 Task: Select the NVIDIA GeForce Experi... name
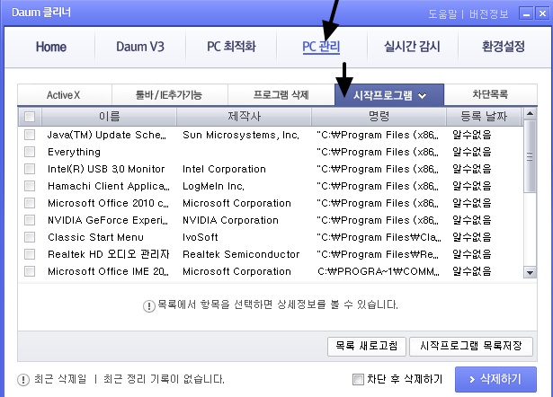coord(108,220)
